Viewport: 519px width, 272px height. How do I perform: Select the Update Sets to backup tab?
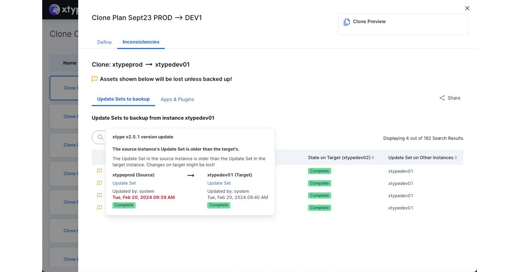point(123,99)
